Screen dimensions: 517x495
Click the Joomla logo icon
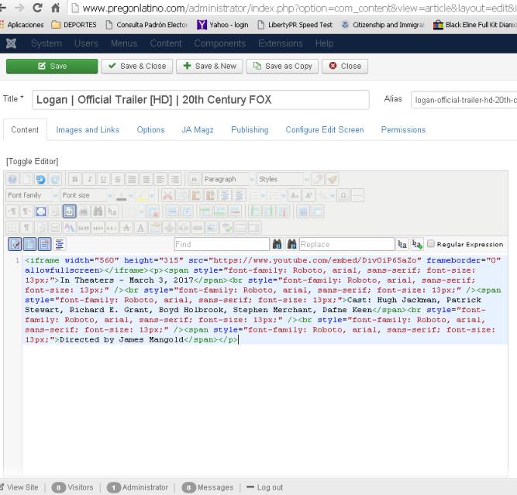click(11, 43)
